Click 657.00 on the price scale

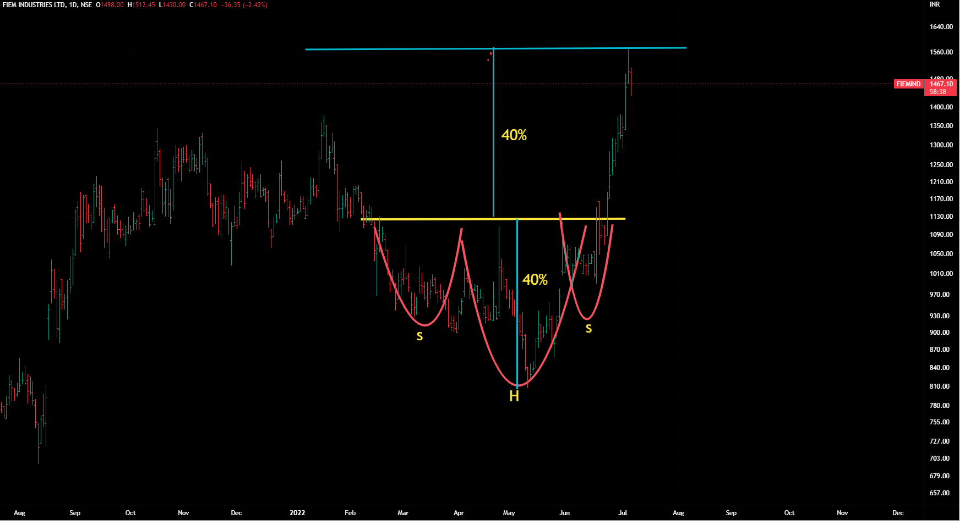point(939,493)
